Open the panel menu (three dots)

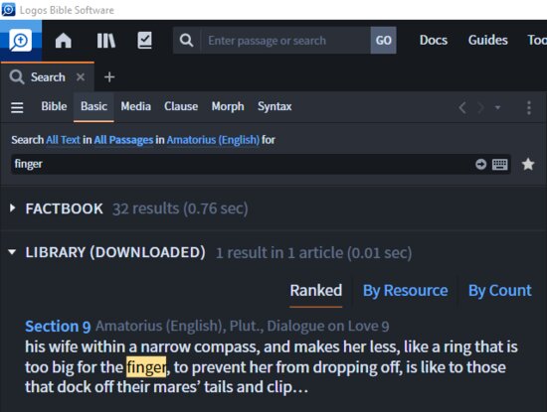coord(529,107)
